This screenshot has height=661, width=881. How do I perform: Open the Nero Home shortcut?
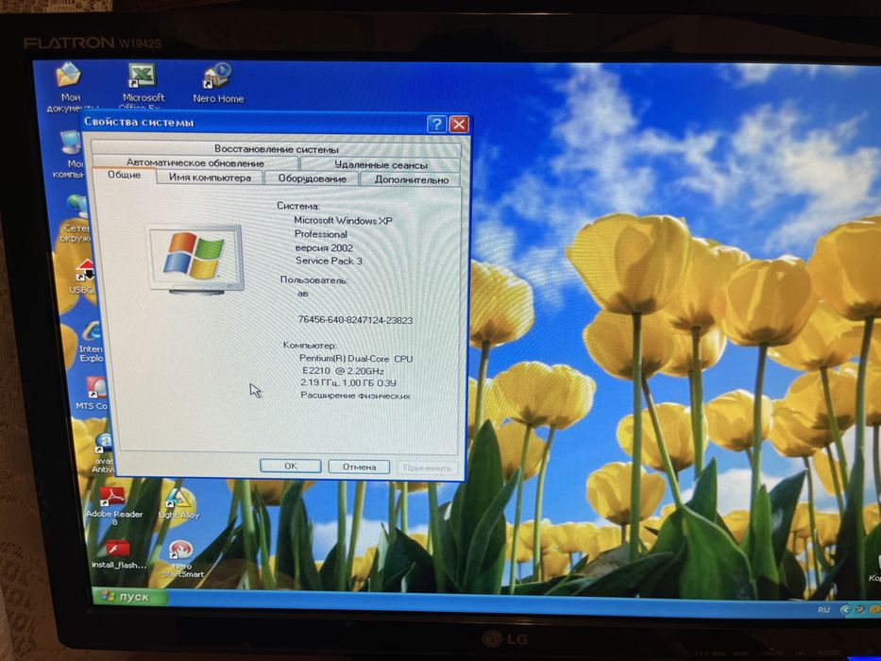pos(218,83)
